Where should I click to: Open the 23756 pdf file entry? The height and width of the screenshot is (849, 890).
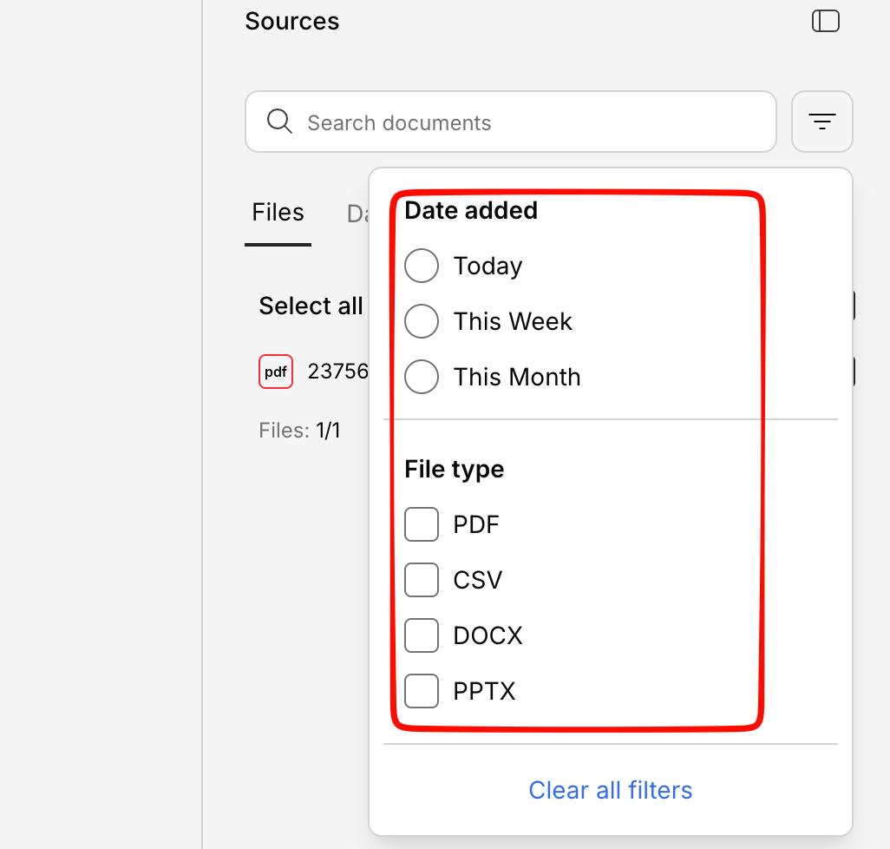[x=337, y=372]
